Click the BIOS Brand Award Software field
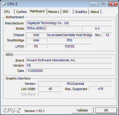Viewport: 119px width, 115px height. [69, 60]
